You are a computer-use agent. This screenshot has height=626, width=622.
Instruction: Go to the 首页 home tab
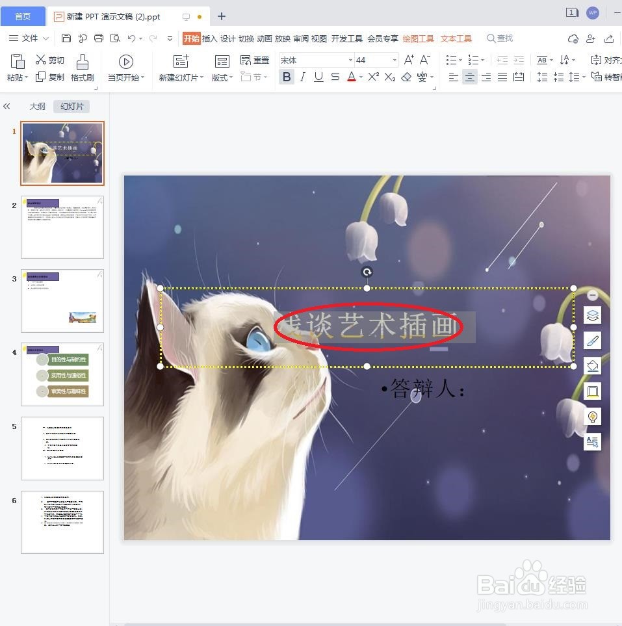(x=23, y=16)
